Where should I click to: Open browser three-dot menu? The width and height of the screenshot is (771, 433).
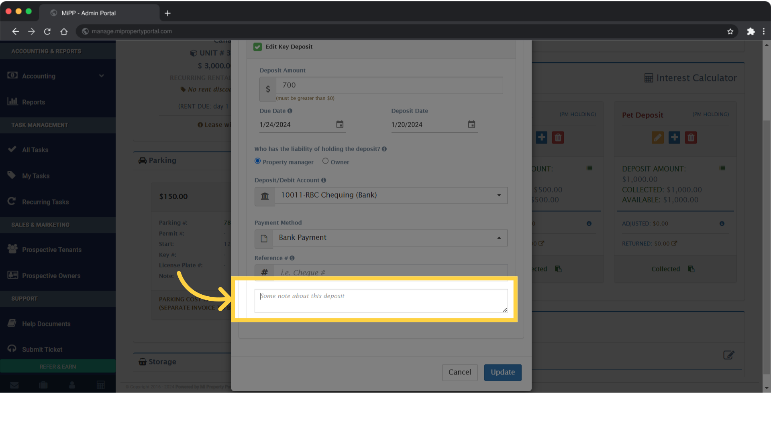tap(764, 32)
